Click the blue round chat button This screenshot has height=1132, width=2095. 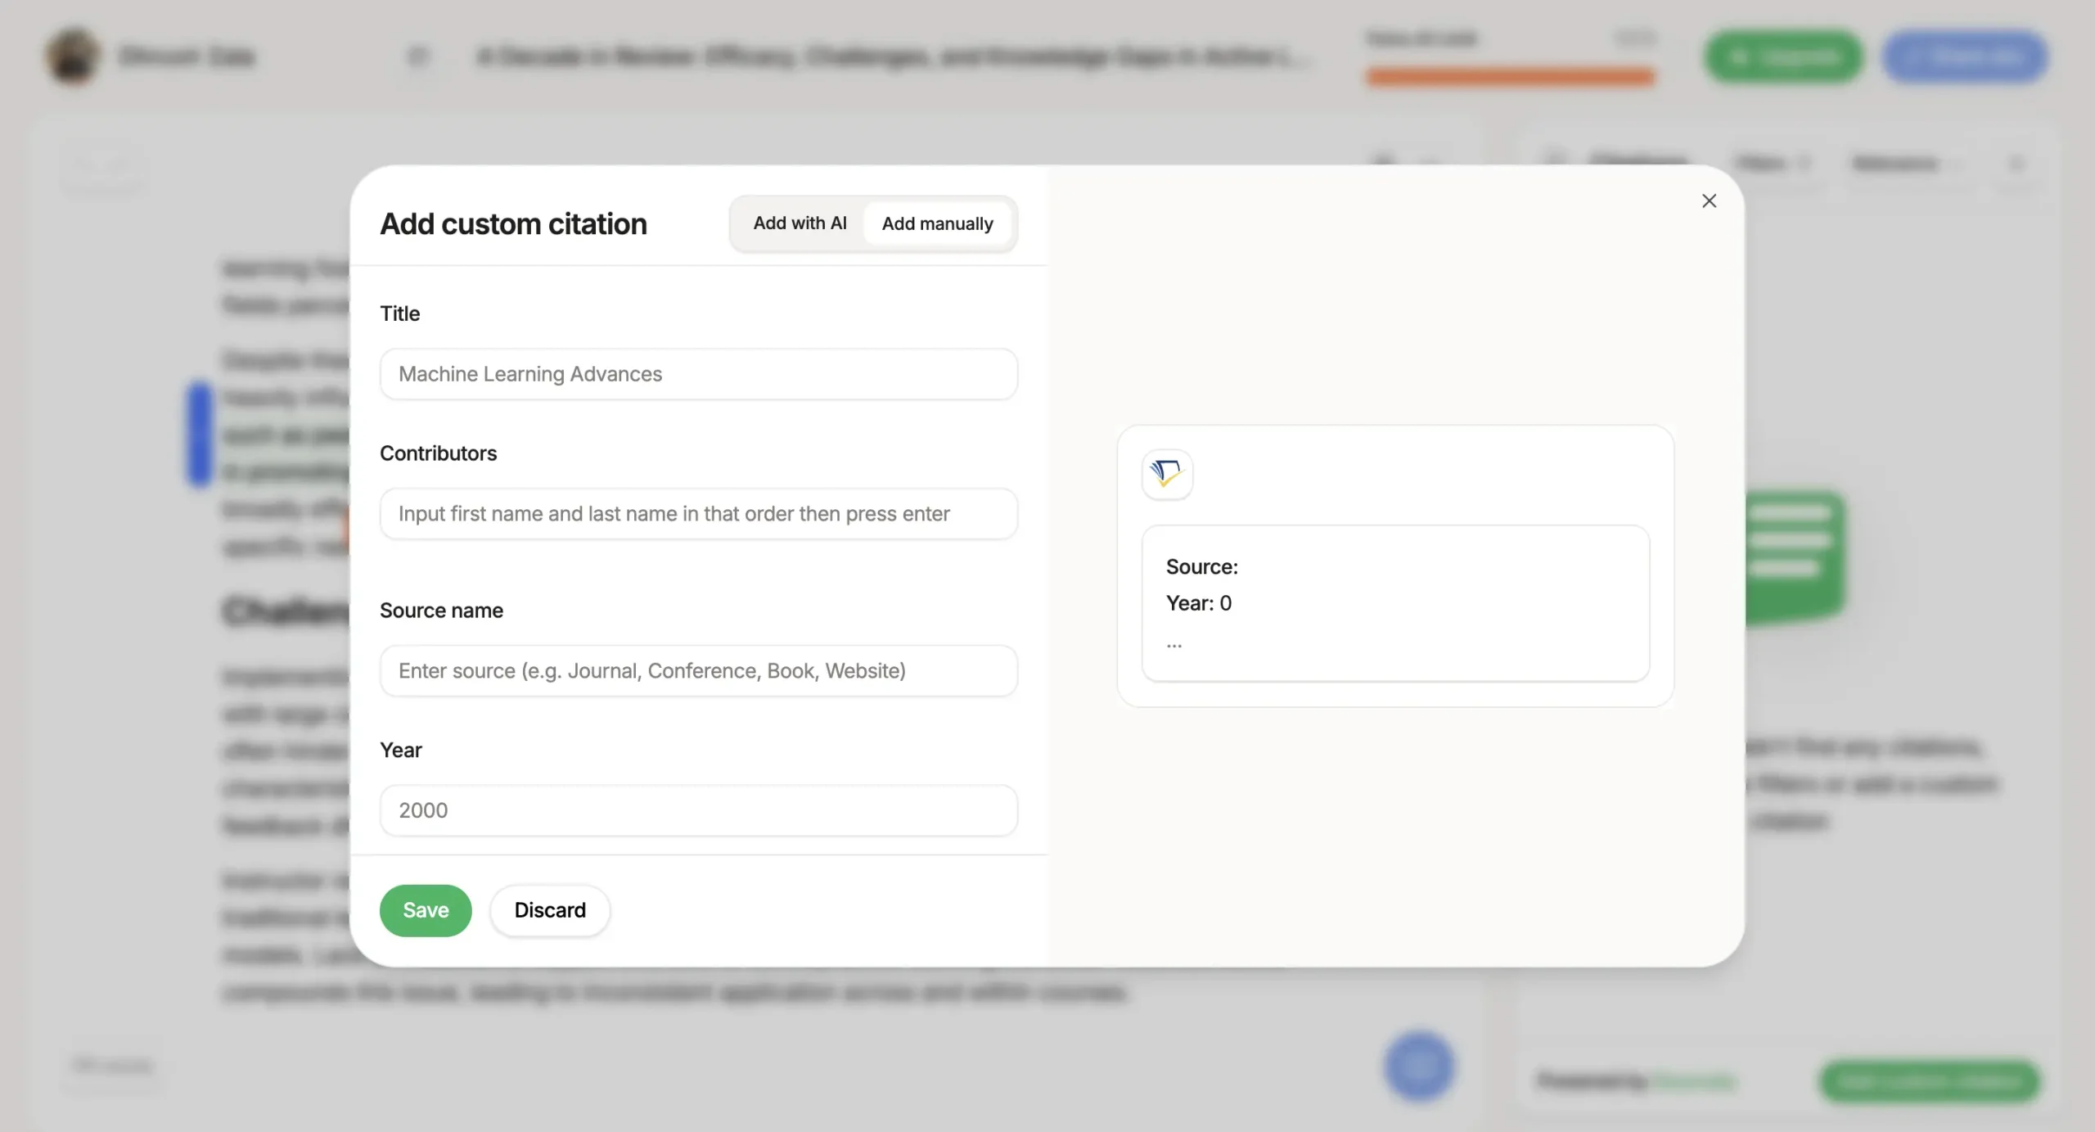pyautogui.click(x=1419, y=1066)
